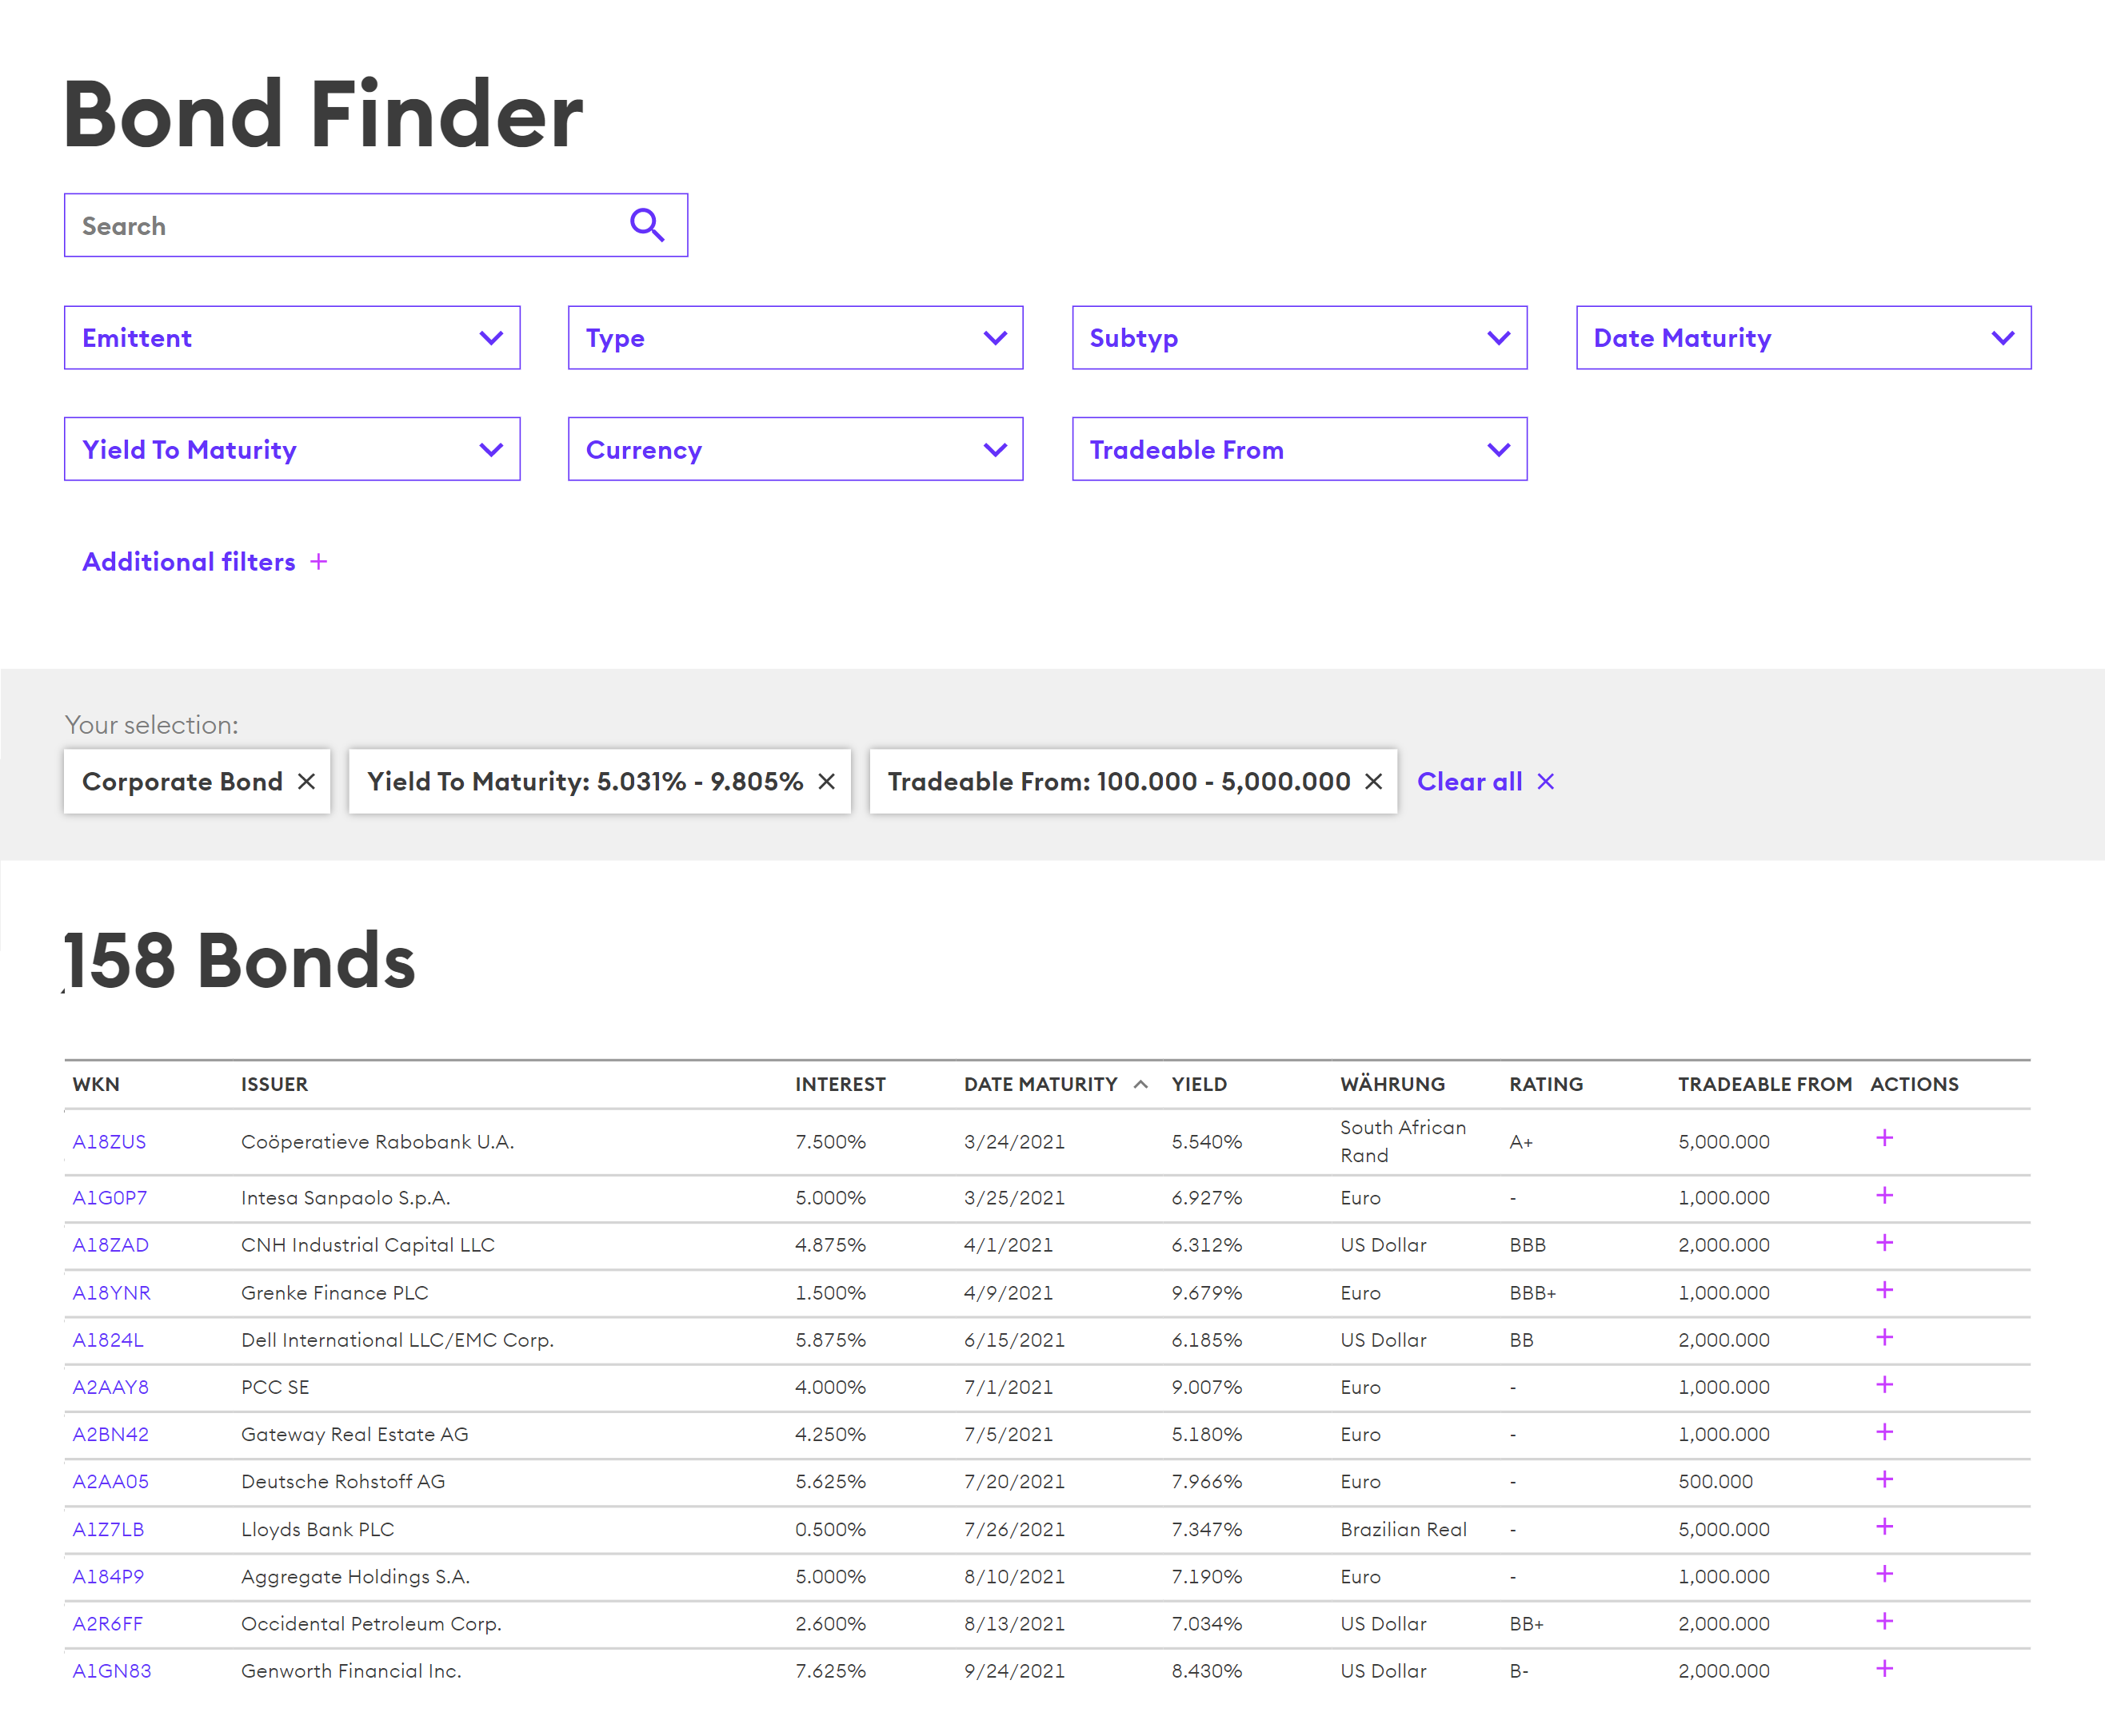Remove the Yield To Maturity filter chip

[826, 781]
